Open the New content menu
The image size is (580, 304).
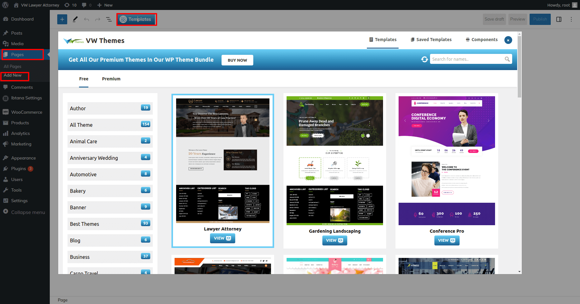pyautogui.click(x=105, y=5)
